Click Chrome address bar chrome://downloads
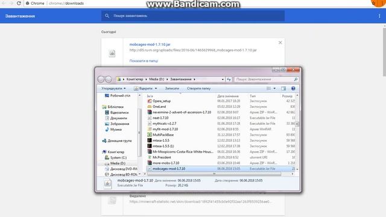 tap(66, 4)
